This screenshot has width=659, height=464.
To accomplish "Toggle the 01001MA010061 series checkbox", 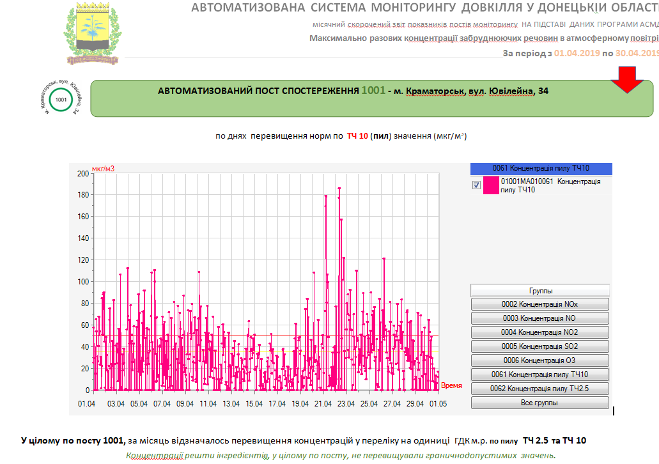I will click(x=476, y=185).
